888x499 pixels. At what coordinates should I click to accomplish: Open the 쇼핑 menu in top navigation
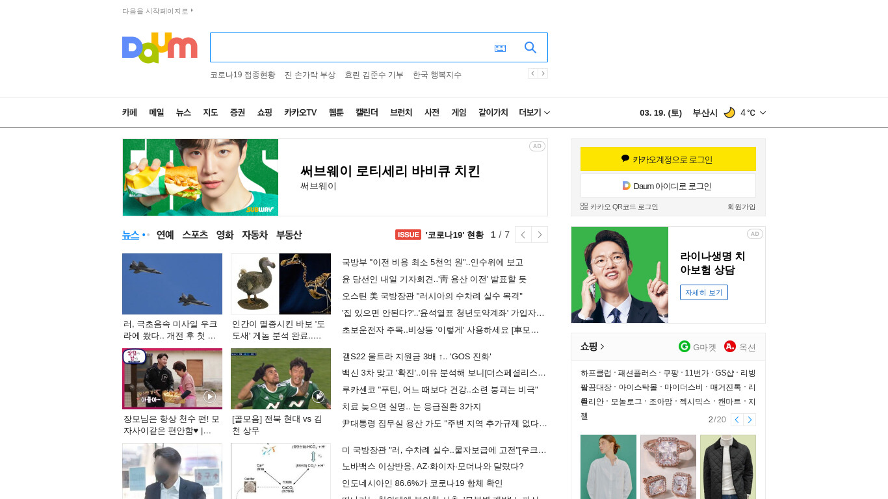(x=265, y=112)
